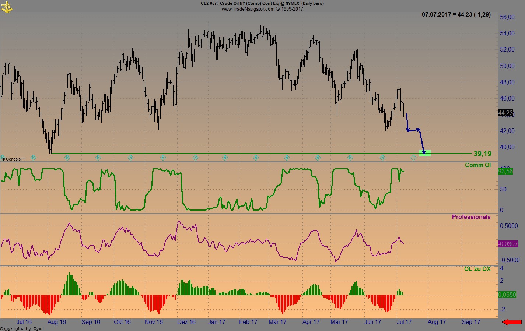Click the rollover diamond marker under Dez.16

coord(195,158)
